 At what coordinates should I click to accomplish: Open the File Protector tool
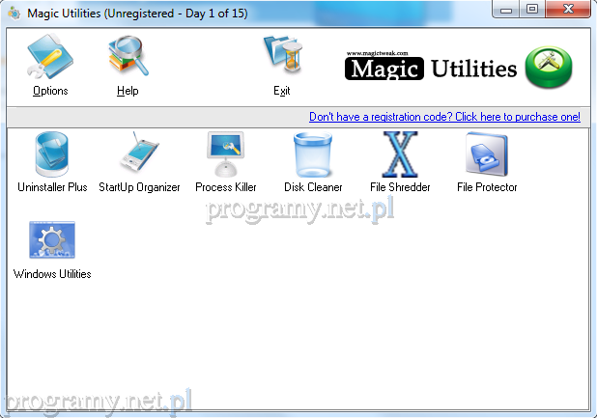coord(487,155)
